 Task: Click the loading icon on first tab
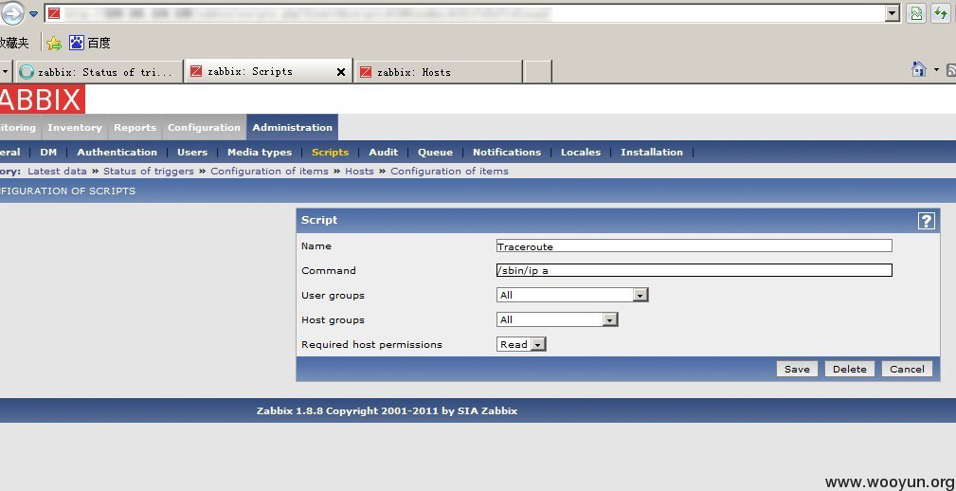coord(27,72)
